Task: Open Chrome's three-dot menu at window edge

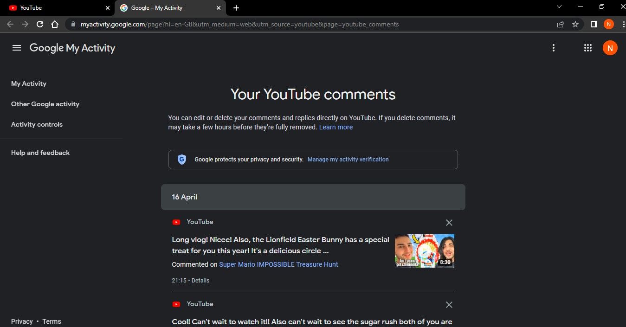Action: point(623,24)
